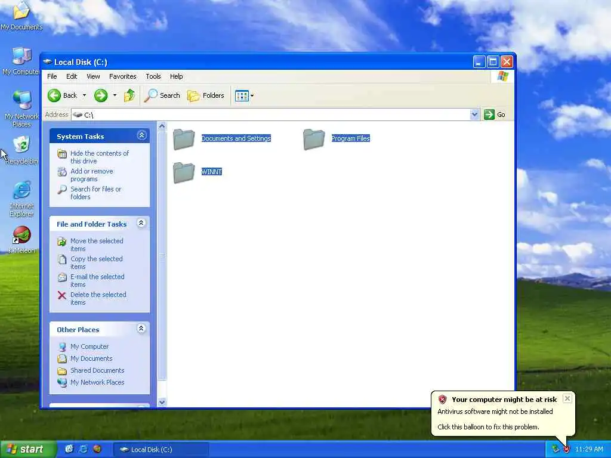The width and height of the screenshot is (611, 458).
Task: Select the Program Files folder icon
Action: (314, 138)
